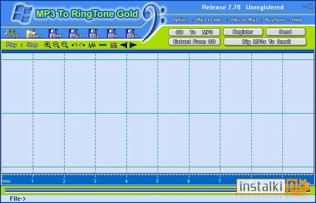Screen dimensions: 316x203
Task: Open the Wav to Mp3 converter
Action: (x=244, y=20)
